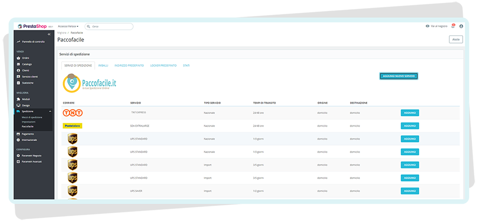Add the SDA Extralarge service
The height and width of the screenshot is (221, 478).
click(x=410, y=126)
